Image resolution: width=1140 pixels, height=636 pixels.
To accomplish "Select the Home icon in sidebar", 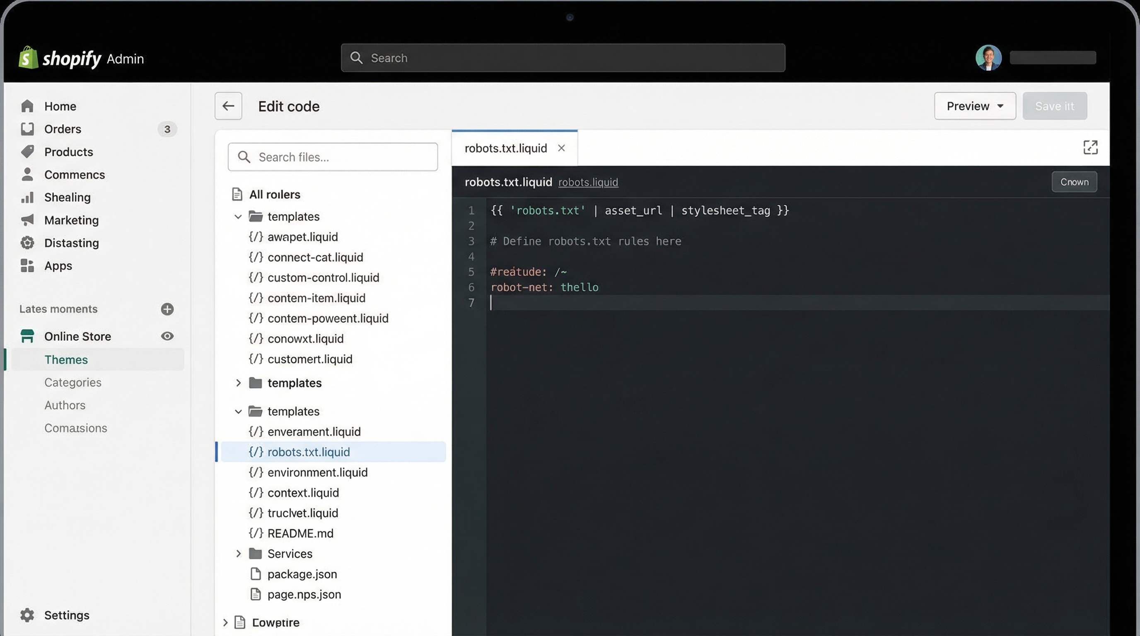I will coord(27,106).
